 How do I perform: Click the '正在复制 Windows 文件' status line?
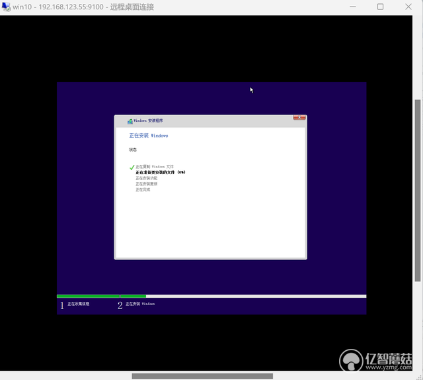click(155, 166)
